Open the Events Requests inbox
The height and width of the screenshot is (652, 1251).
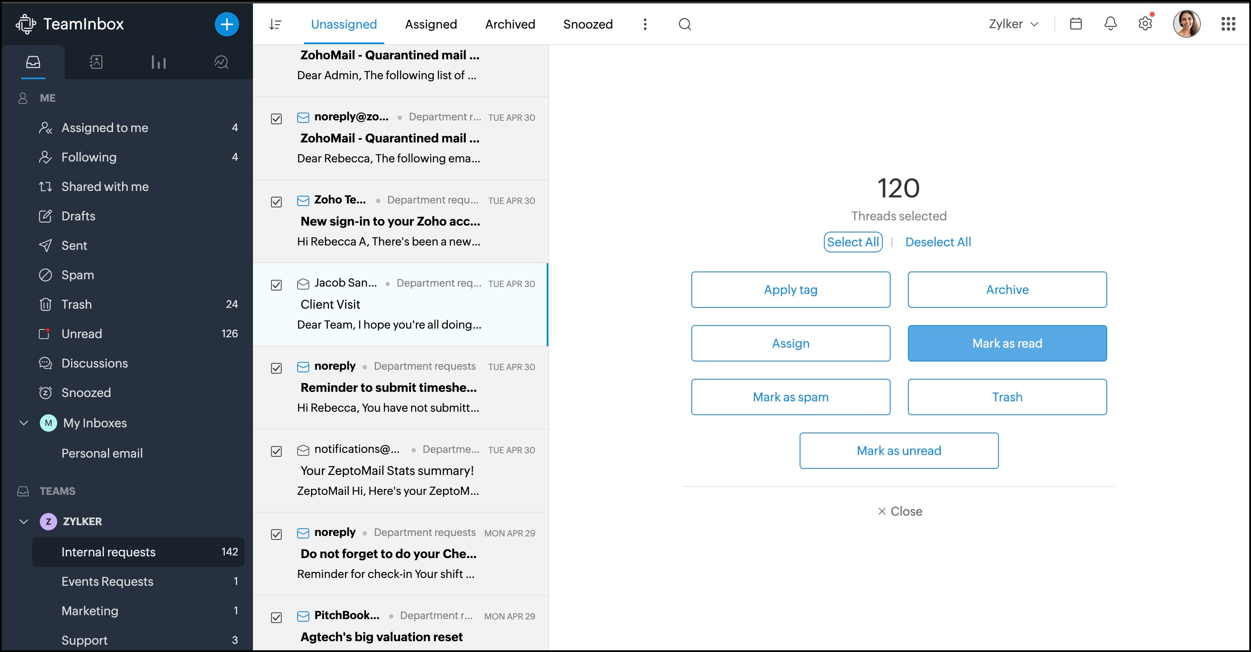(107, 581)
